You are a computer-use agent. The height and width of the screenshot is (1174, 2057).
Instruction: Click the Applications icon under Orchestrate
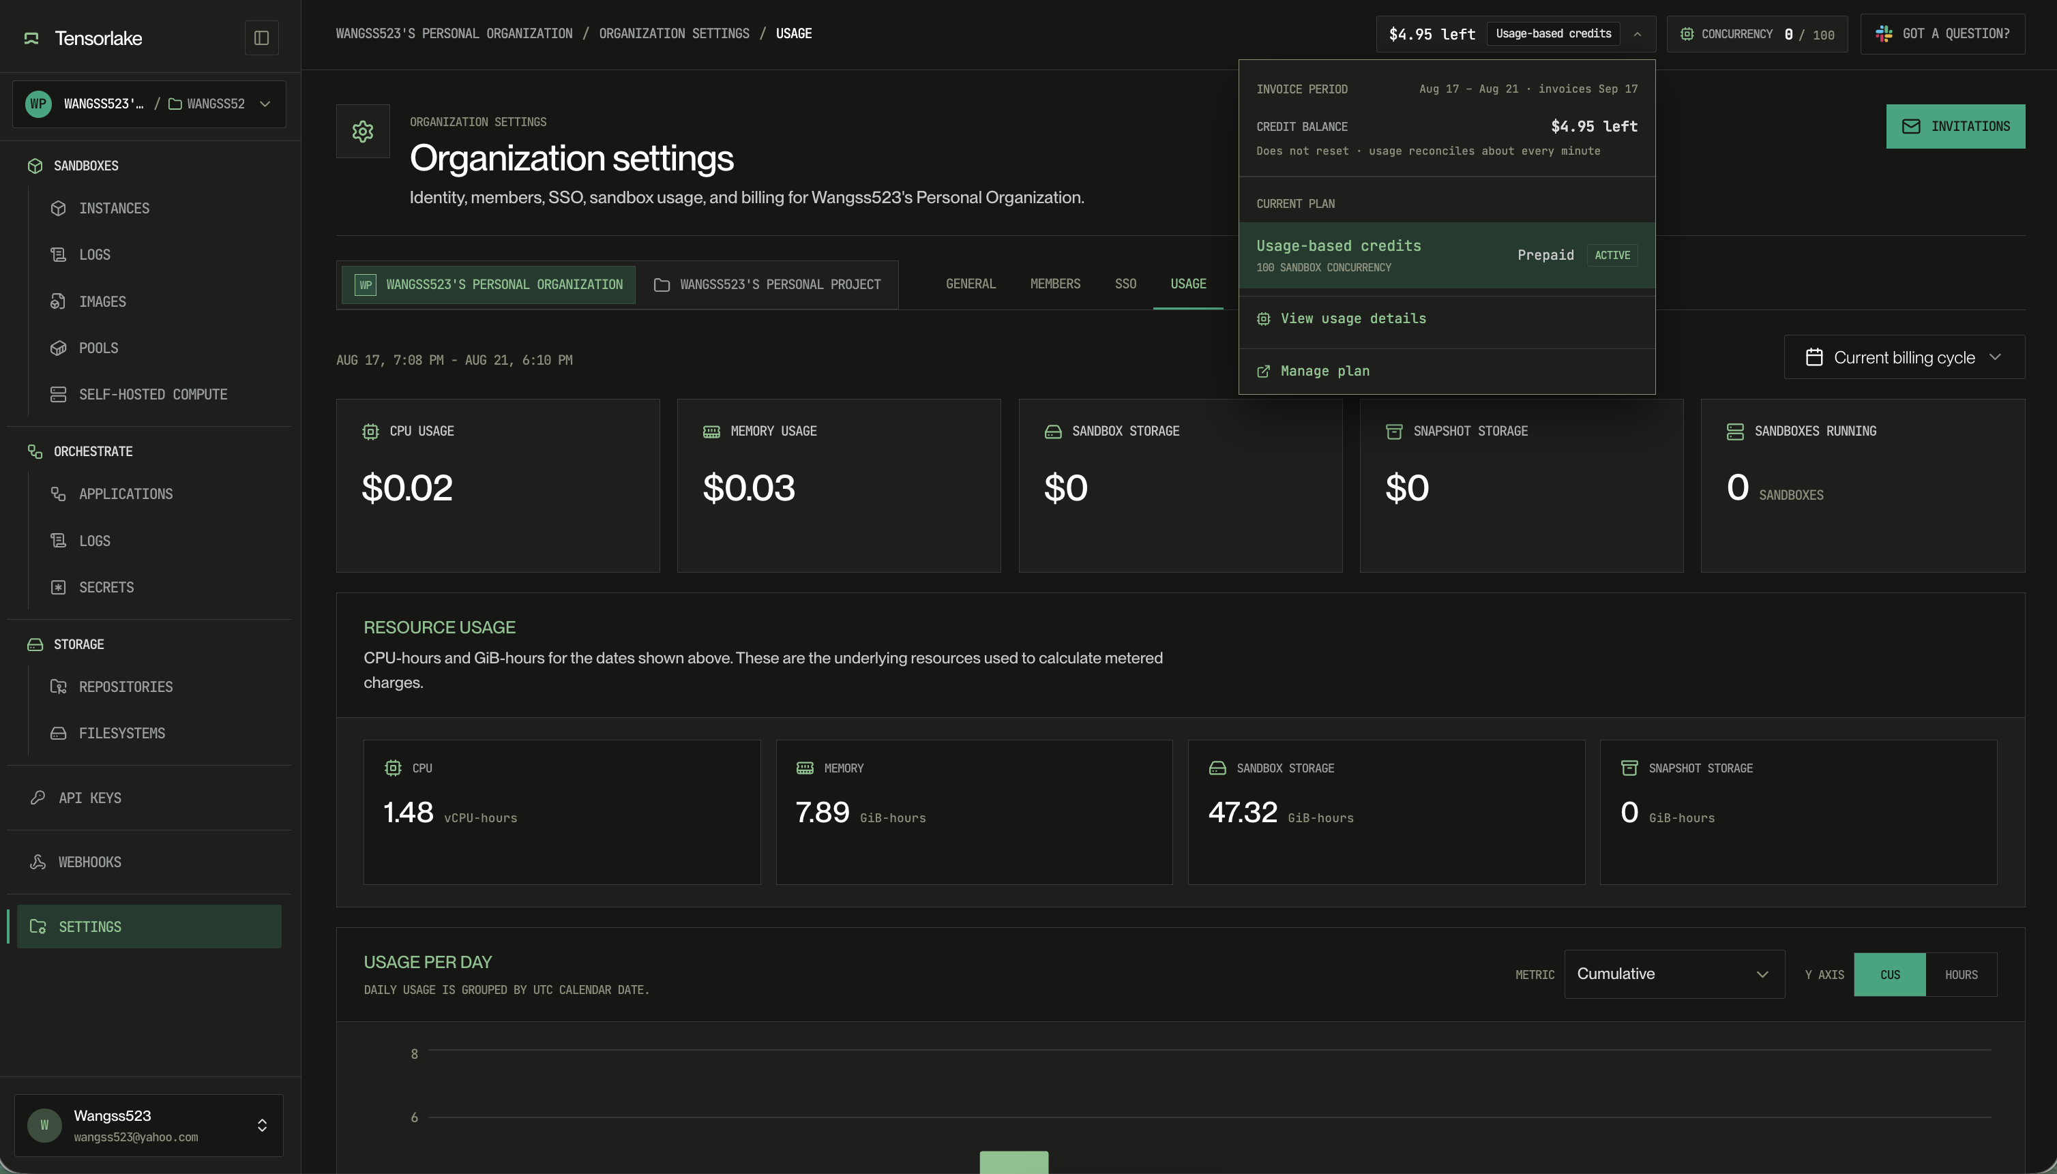point(58,494)
